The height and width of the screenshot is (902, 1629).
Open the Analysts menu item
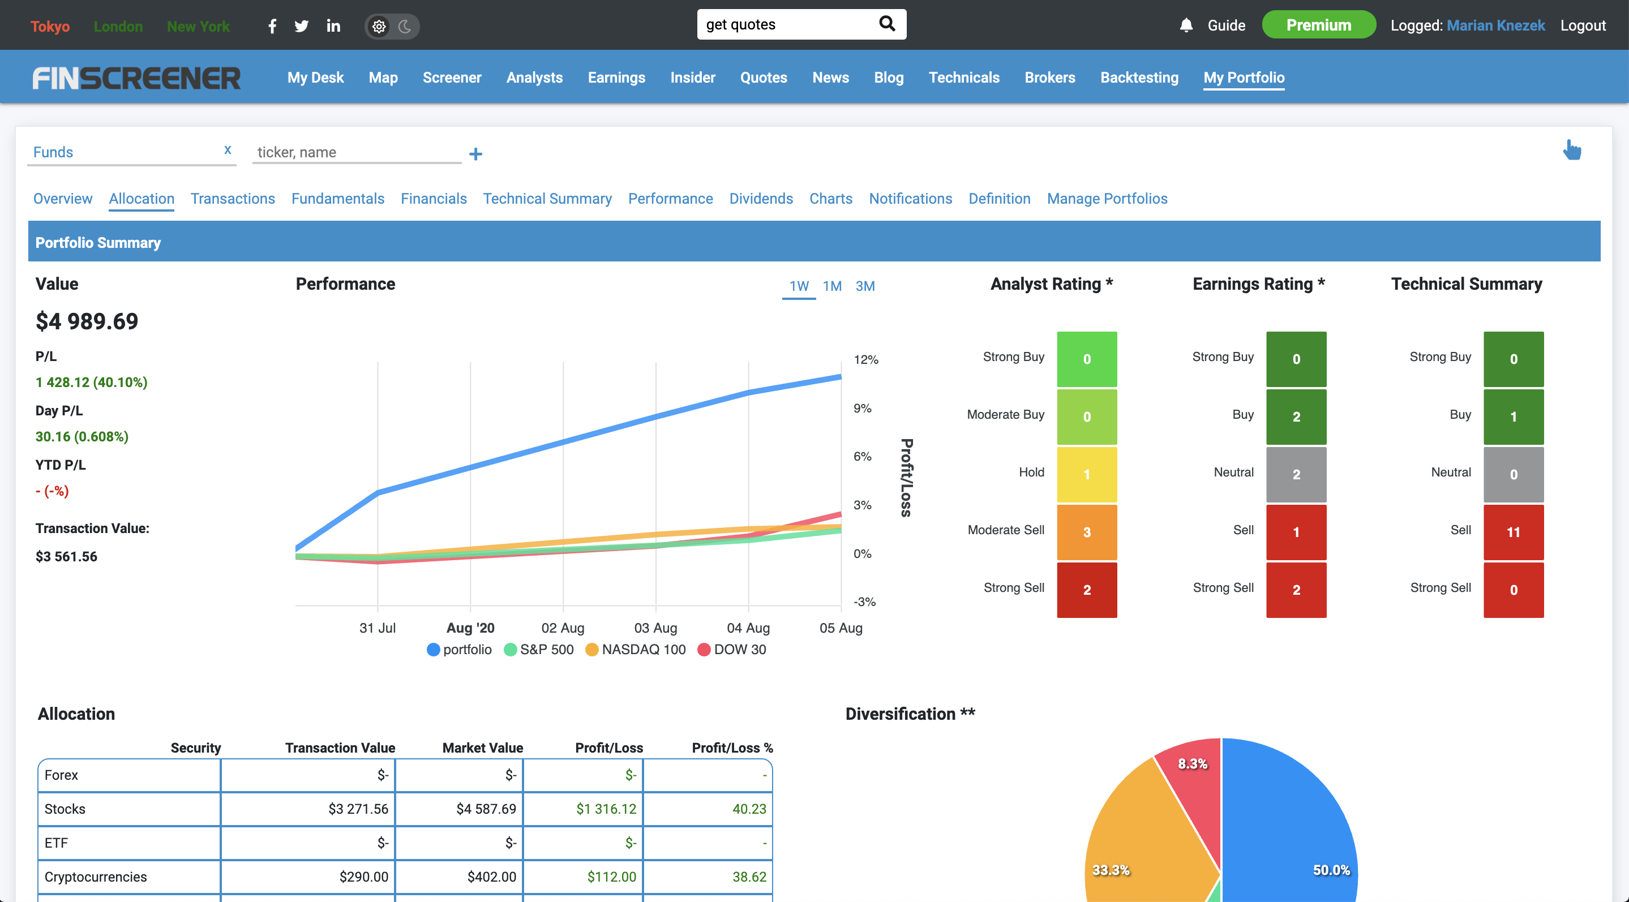pyautogui.click(x=534, y=77)
